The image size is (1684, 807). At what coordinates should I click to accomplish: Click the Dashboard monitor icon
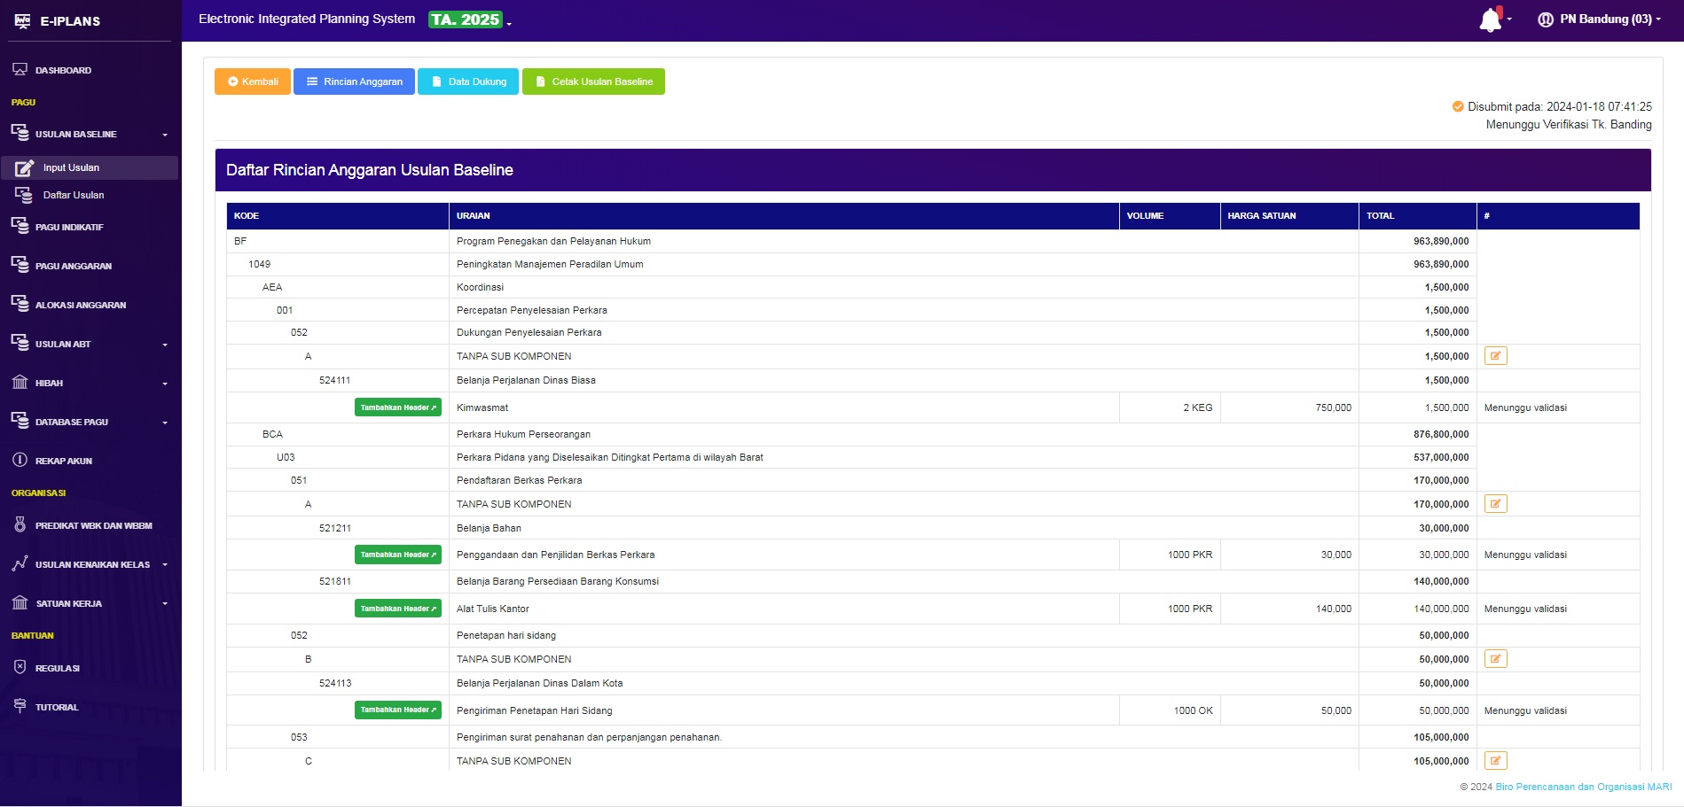[x=20, y=69]
